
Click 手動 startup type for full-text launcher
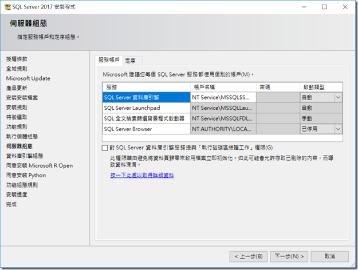(x=321, y=118)
